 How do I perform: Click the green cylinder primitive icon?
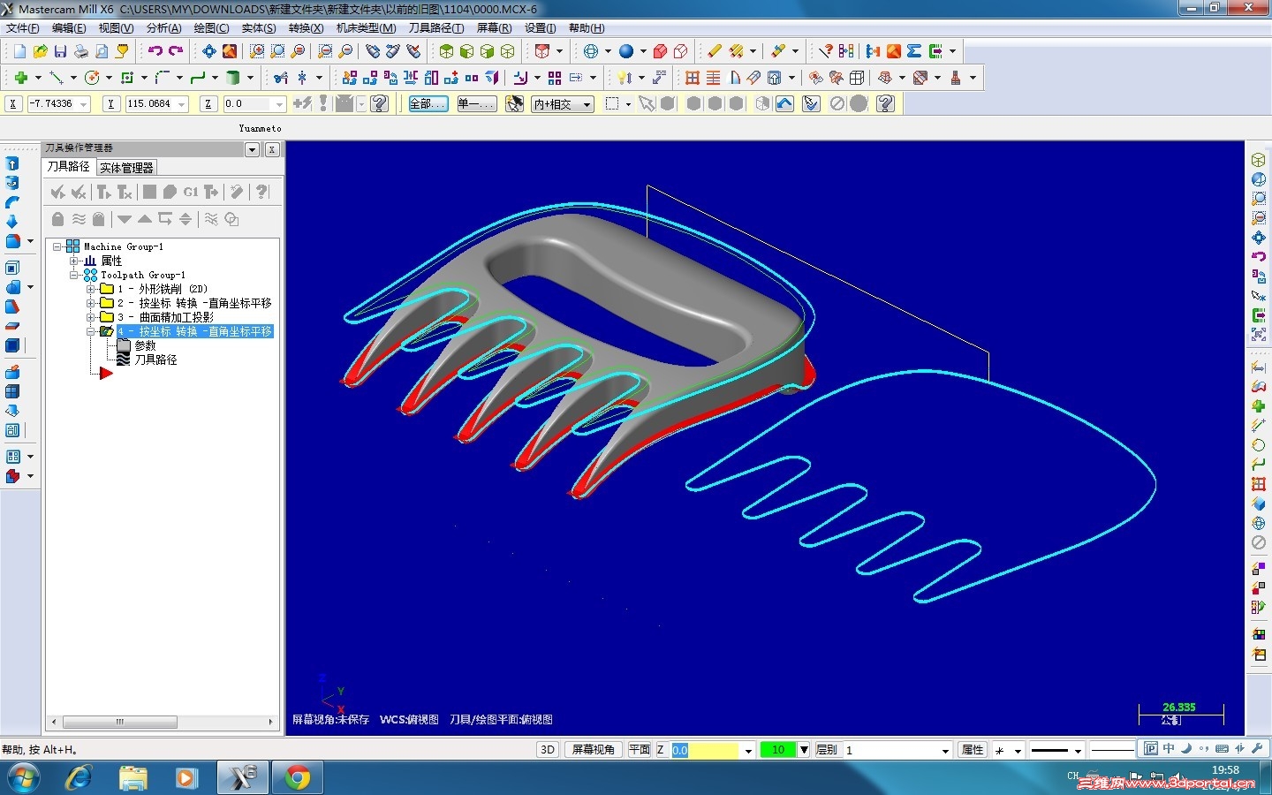click(233, 78)
